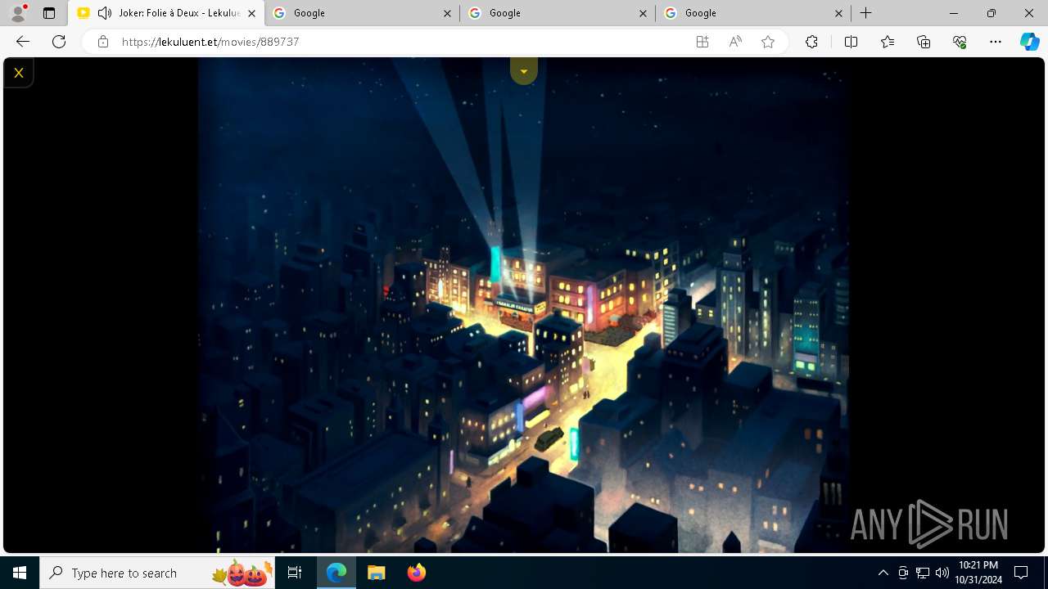The width and height of the screenshot is (1048, 589).
Task: Open the app available icon in address bar
Action: (x=702, y=42)
